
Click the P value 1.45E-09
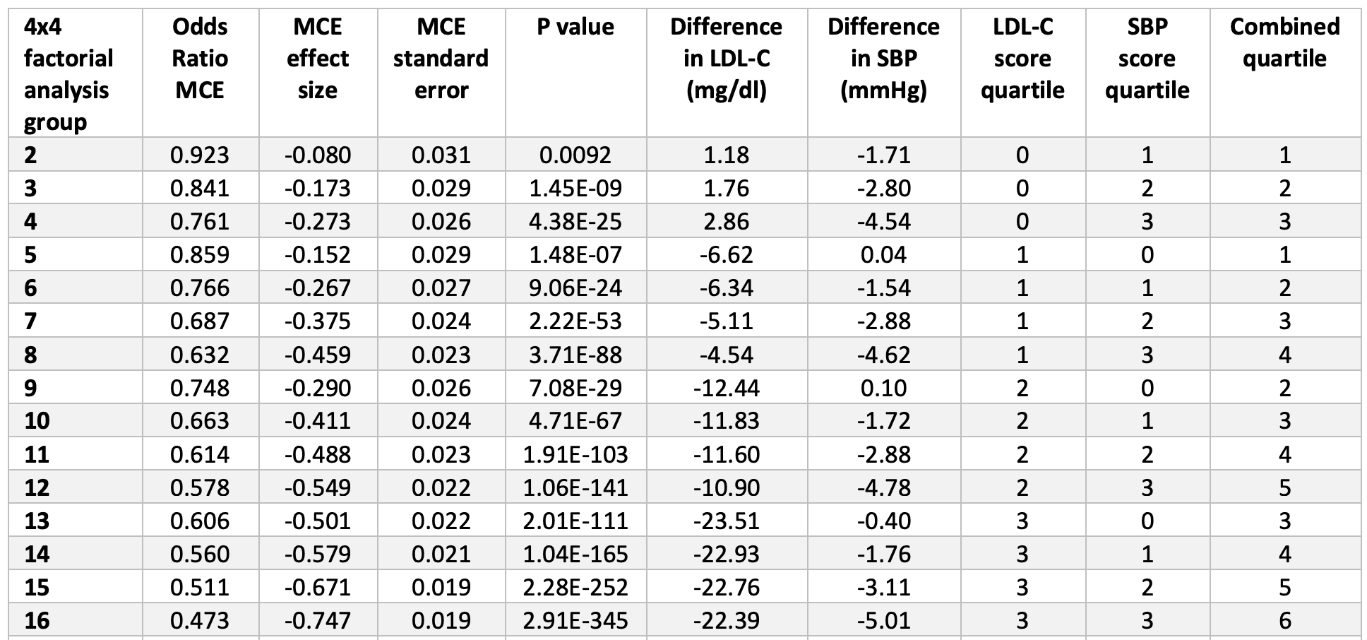pyautogui.click(x=575, y=188)
